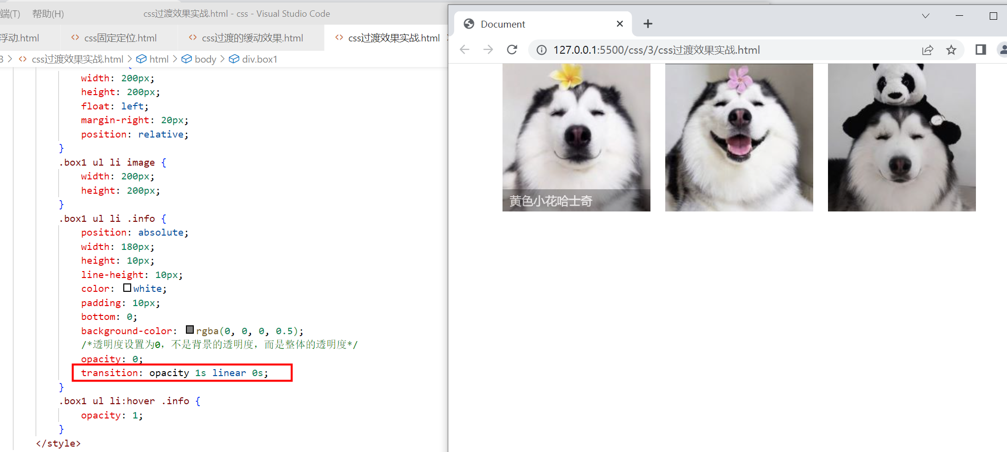This screenshot has height=452, width=1007.
Task: Click the .box1 ul li image selector
Action: [x=113, y=162]
